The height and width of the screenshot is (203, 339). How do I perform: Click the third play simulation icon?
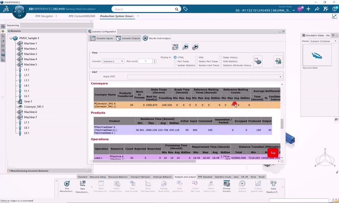[195, 47]
